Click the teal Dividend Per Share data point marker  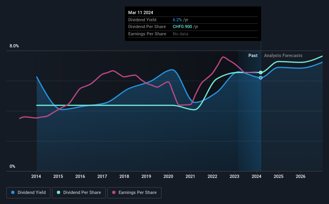tap(260, 73)
